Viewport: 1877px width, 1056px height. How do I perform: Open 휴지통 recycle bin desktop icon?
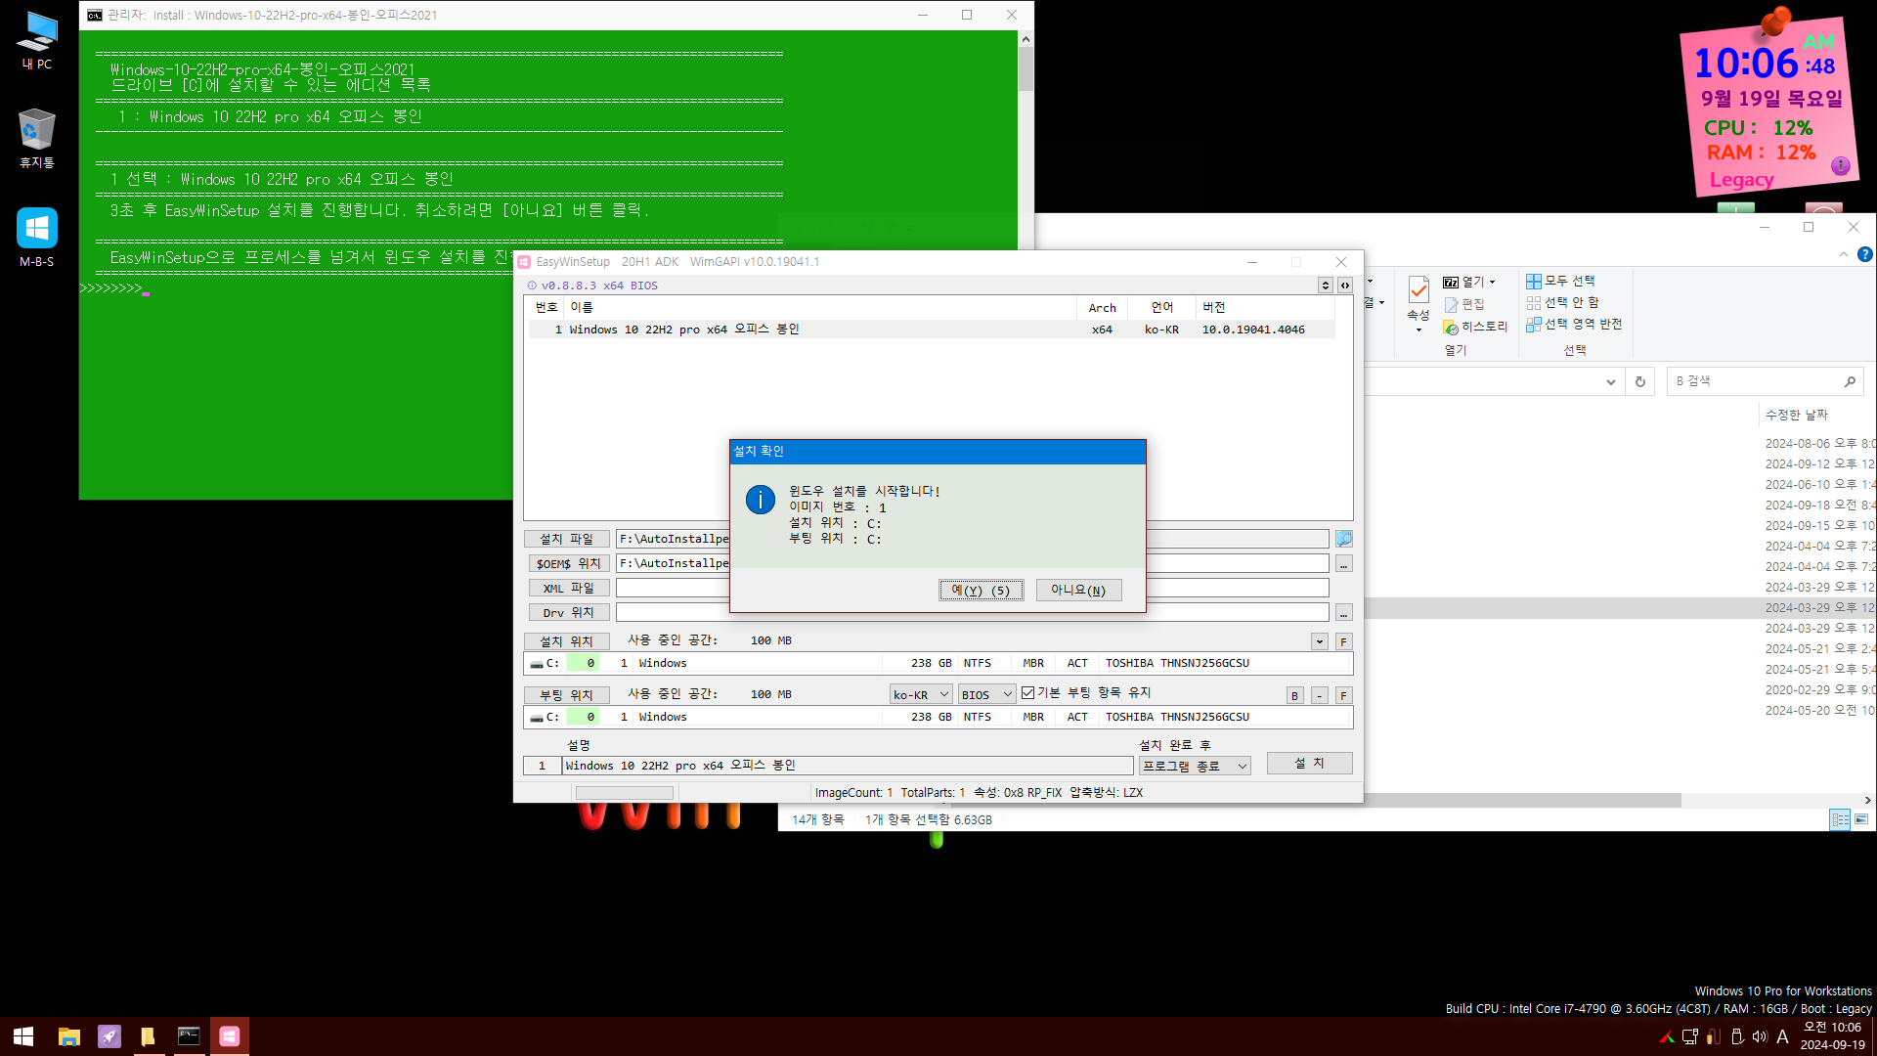point(37,139)
